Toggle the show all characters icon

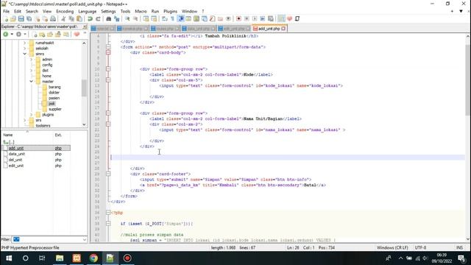point(172,18)
